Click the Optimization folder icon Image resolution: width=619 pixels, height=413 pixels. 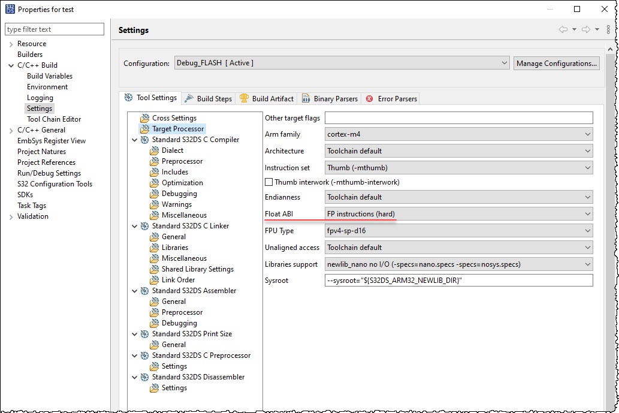pos(154,183)
